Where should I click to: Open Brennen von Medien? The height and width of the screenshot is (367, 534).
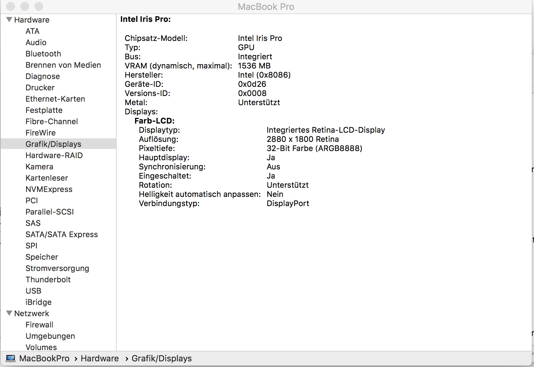[x=63, y=65]
